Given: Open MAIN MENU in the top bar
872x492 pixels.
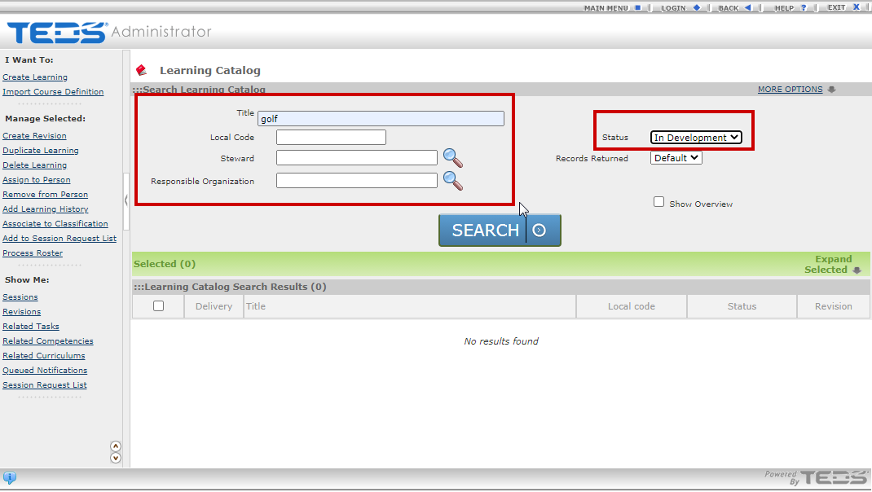Looking at the screenshot, I should [x=612, y=8].
